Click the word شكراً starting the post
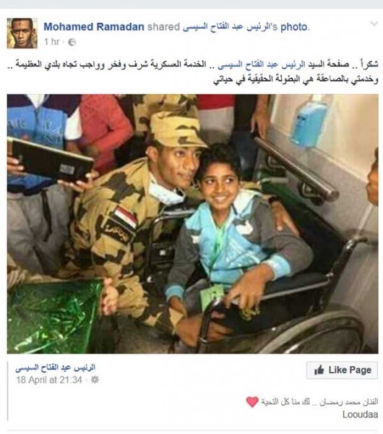This screenshot has width=383, height=434. click(370, 65)
